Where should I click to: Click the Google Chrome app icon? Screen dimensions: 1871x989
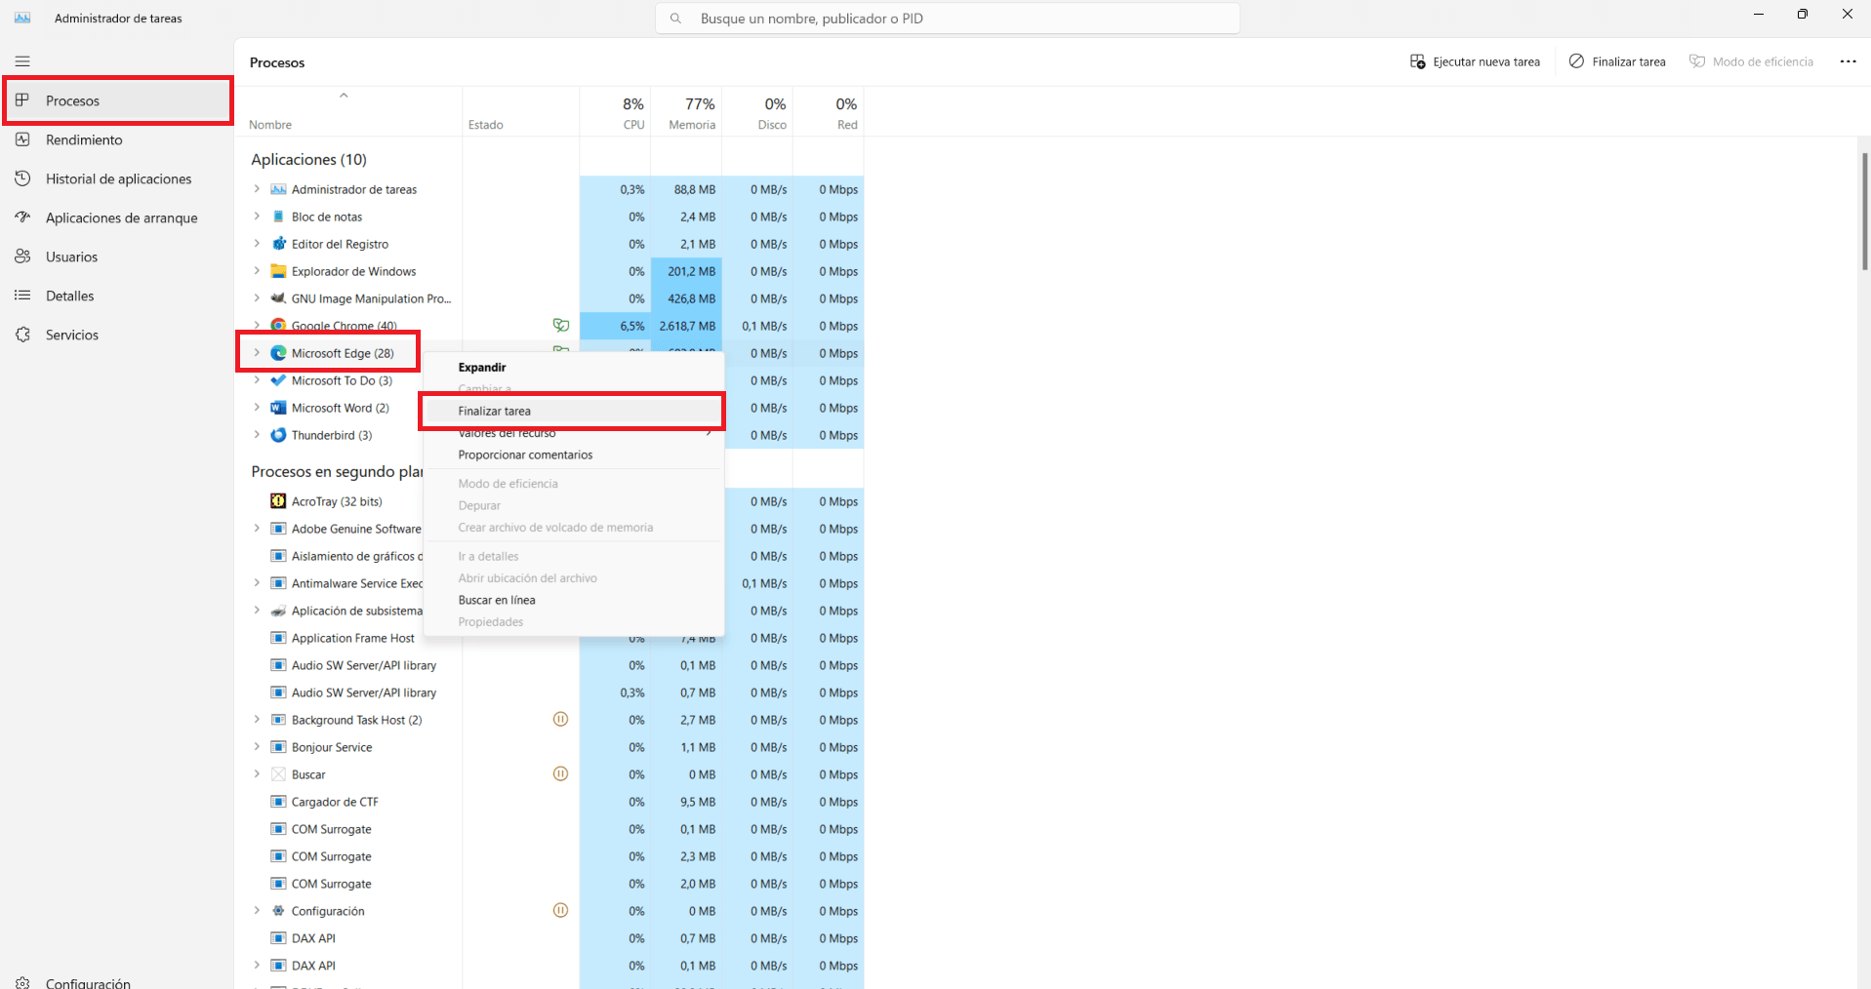pyautogui.click(x=278, y=326)
